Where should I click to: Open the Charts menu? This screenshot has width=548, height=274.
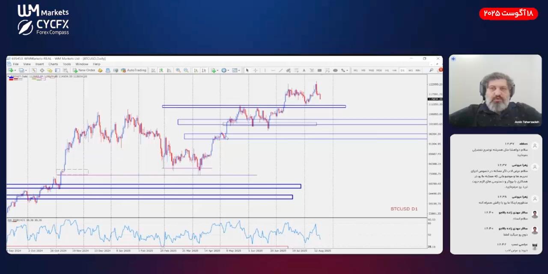(53, 64)
